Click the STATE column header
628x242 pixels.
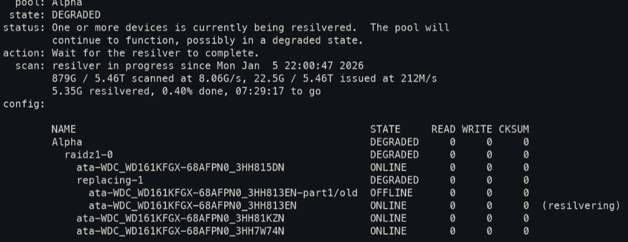tap(385, 129)
